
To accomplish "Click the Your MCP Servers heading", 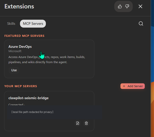I will coord(20,86).
